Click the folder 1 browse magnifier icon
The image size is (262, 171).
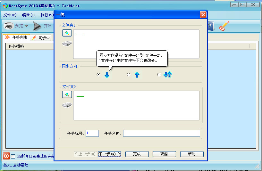point(67,33)
